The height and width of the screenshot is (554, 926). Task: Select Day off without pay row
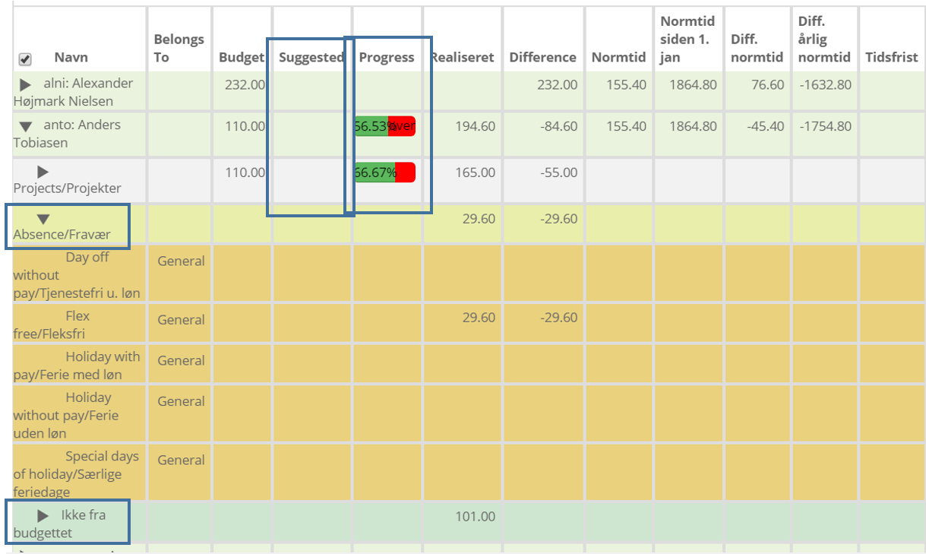click(76, 275)
